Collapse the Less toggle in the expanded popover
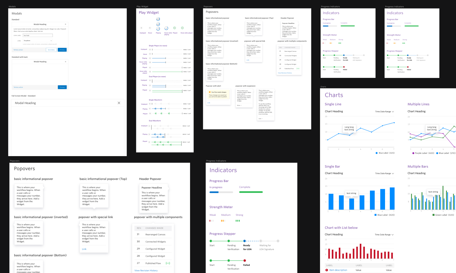456x273 pixels. 260,119
